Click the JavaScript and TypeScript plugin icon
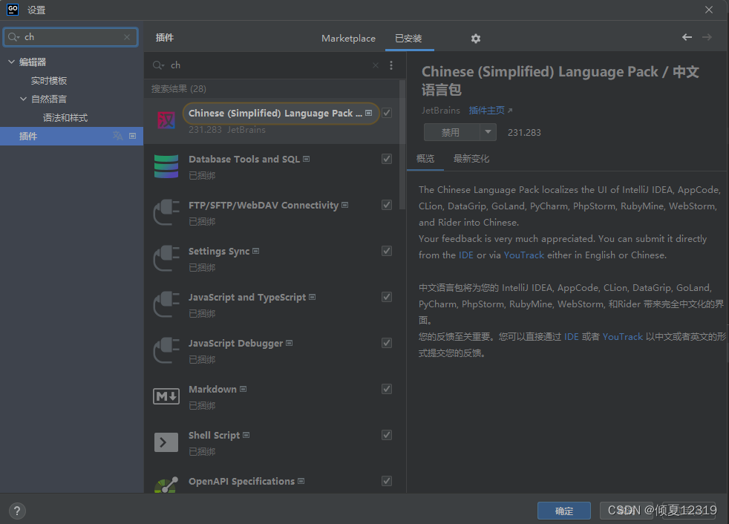 tap(166, 304)
